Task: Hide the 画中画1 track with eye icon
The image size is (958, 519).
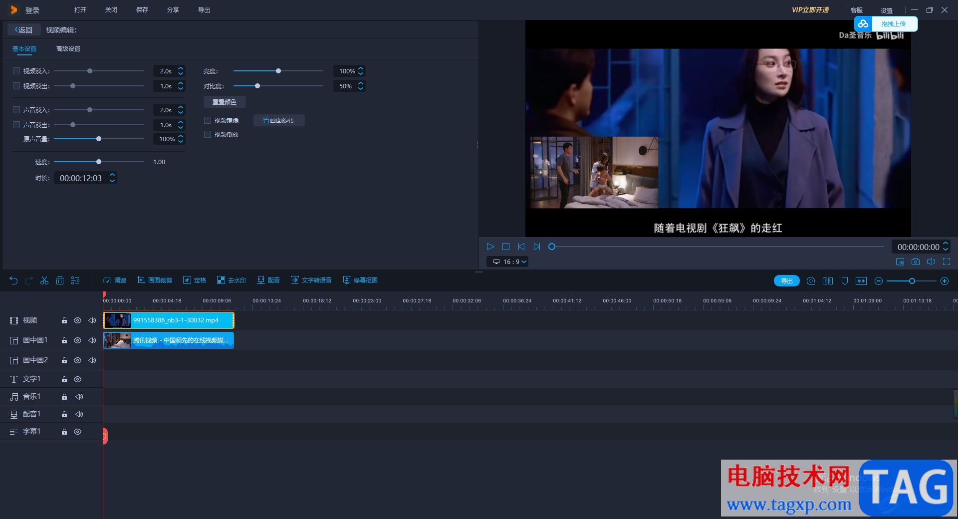Action: coord(78,340)
